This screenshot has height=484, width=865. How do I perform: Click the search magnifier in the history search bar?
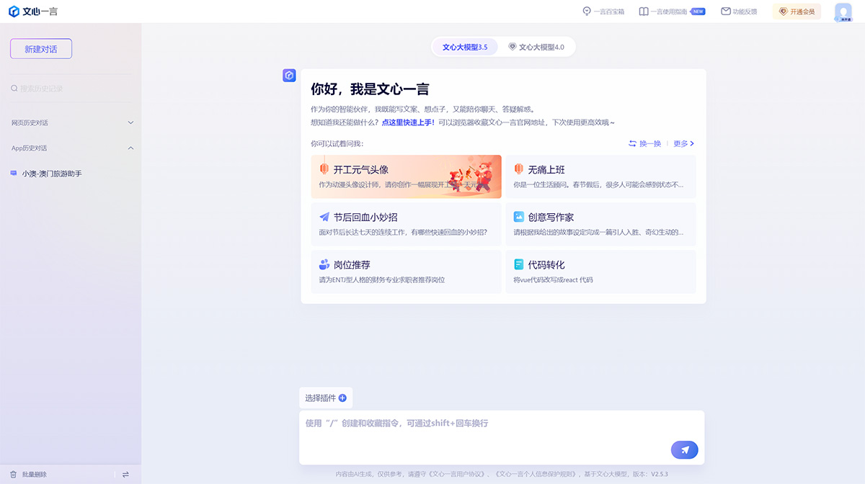(14, 87)
